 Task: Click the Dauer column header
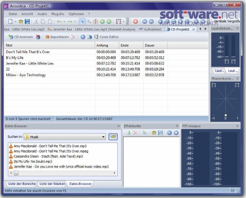click(155, 46)
